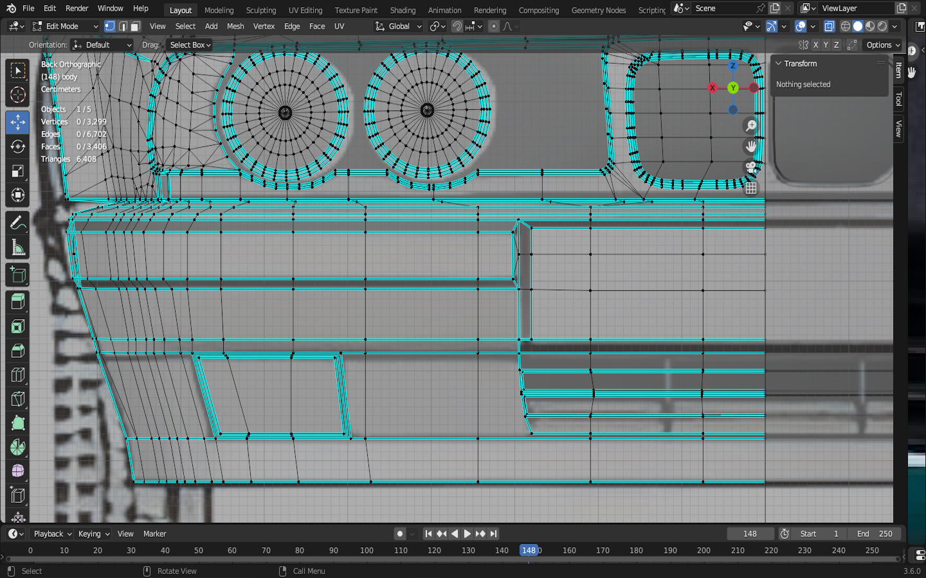Toggle snapping magnet
The width and height of the screenshot is (926, 578).
tap(457, 26)
